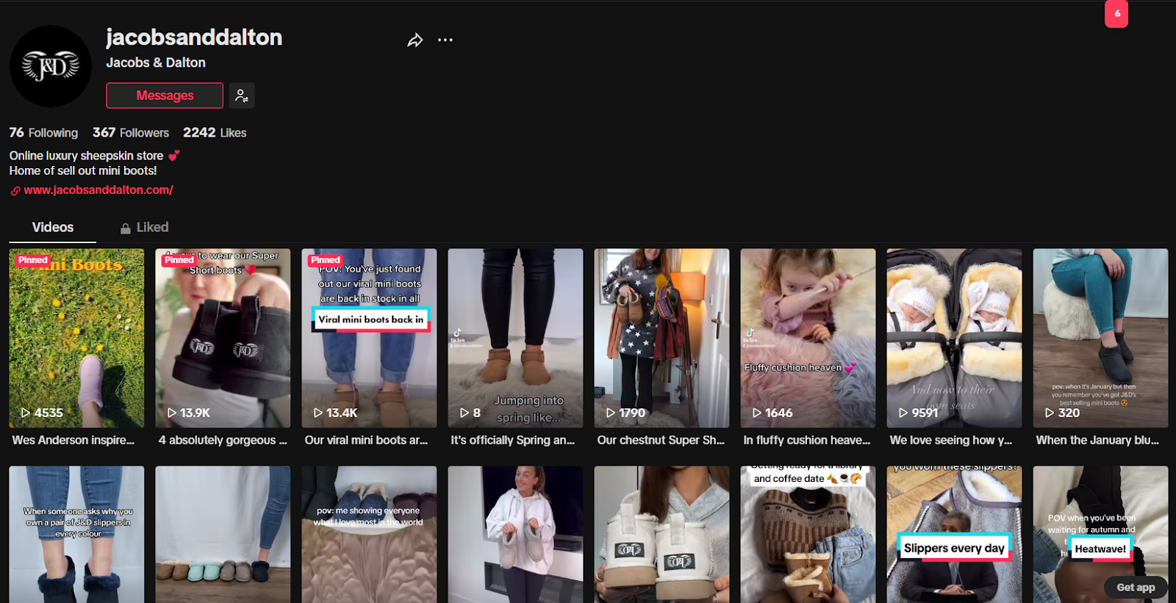
Task: Open video showing row of five slippers
Action: coord(223,535)
